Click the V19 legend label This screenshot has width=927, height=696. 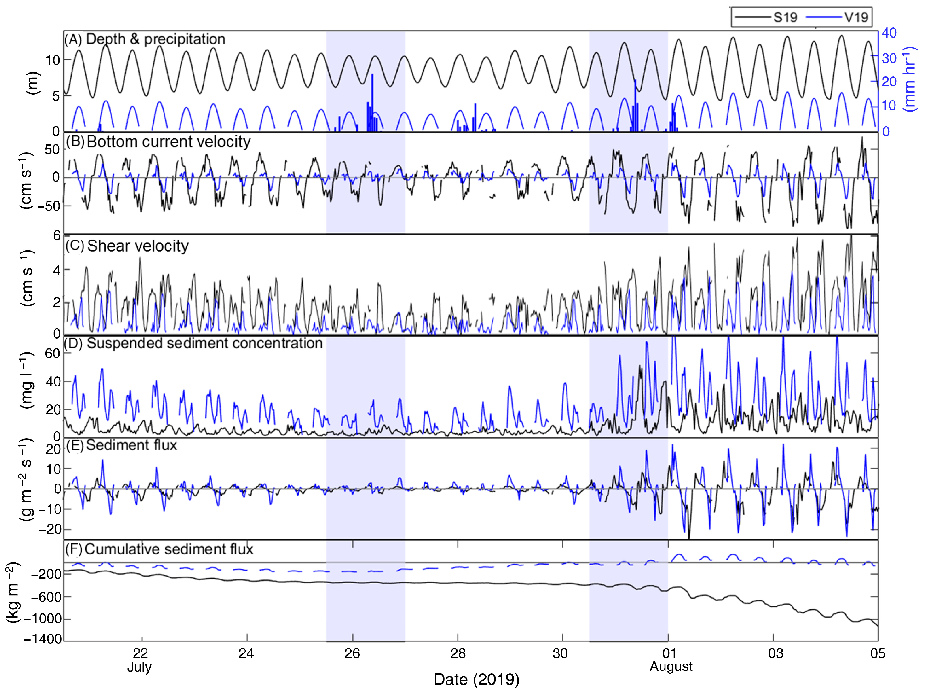point(856,17)
